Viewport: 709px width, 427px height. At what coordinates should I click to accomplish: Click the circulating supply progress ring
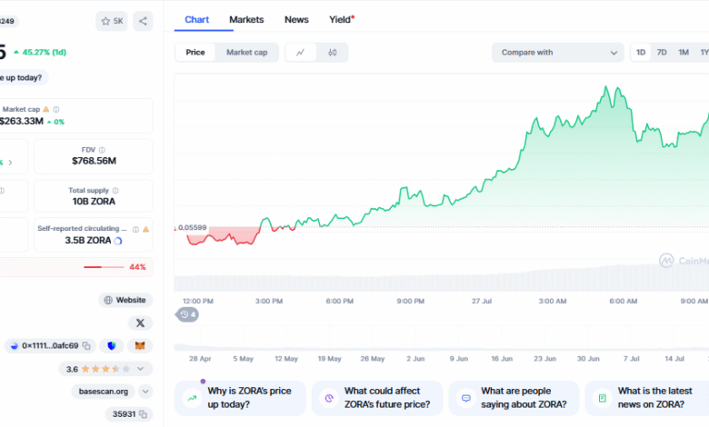[118, 241]
